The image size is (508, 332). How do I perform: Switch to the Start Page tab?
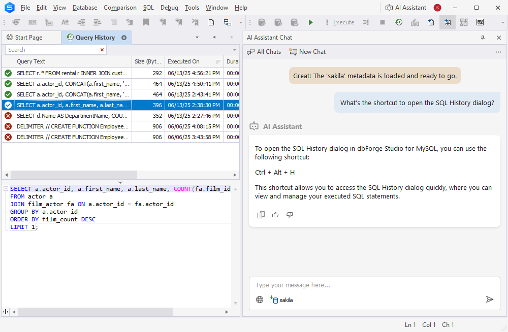[x=28, y=38]
